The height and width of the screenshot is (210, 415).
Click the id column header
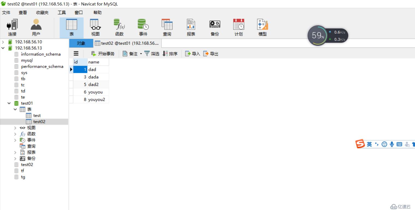click(x=80, y=62)
